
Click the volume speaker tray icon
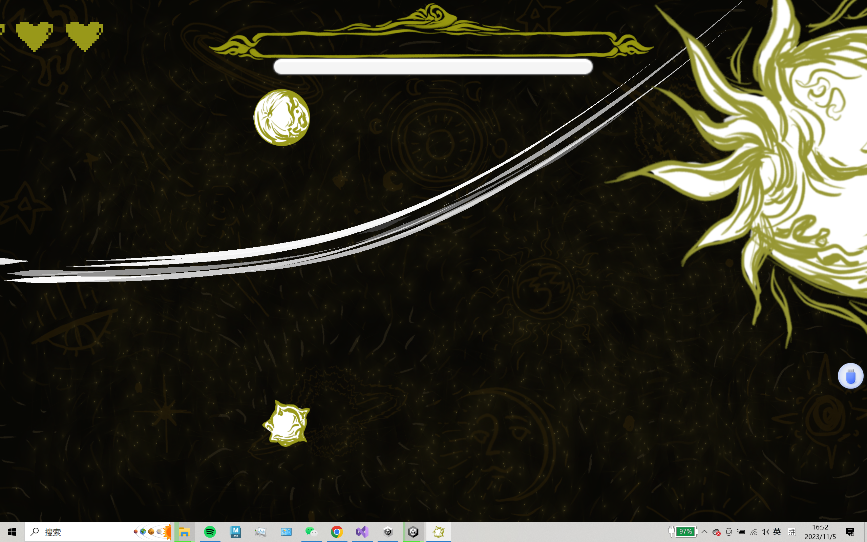coord(765,532)
